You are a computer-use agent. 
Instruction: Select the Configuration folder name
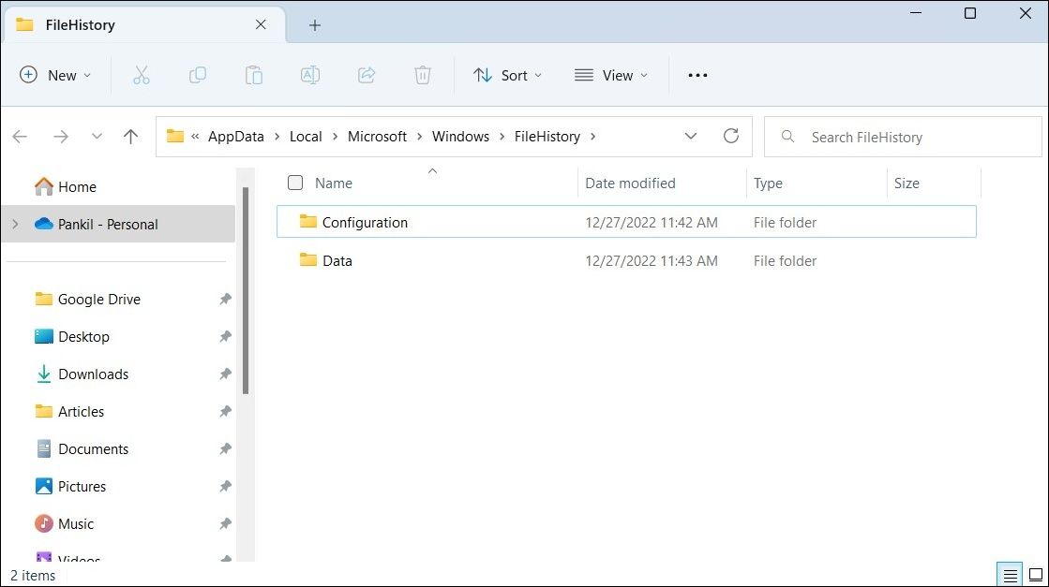(x=365, y=223)
